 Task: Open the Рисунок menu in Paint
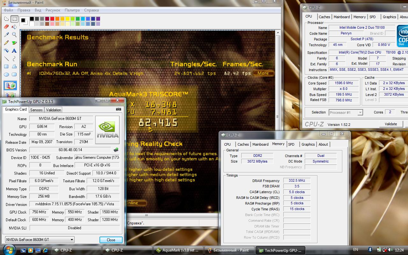click(x=53, y=10)
